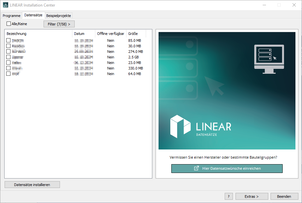The image size is (302, 203).
Task: Click Nein in the 64.0 MB row
Action: click(111, 74)
